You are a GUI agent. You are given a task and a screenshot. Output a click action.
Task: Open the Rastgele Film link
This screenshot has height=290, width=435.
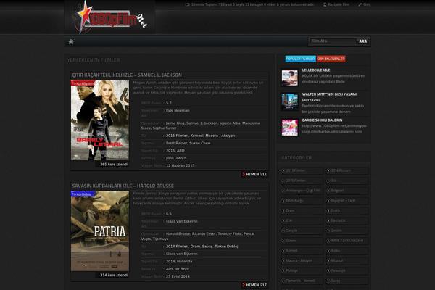[x=336, y=4]
